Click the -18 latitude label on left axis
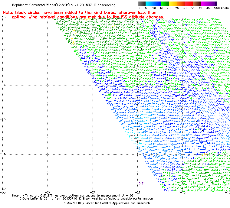230x208 pixels. coord(3,154)
